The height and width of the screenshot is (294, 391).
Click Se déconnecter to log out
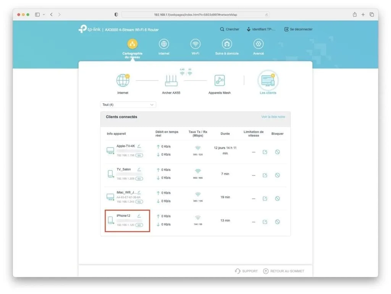point(298,29)
